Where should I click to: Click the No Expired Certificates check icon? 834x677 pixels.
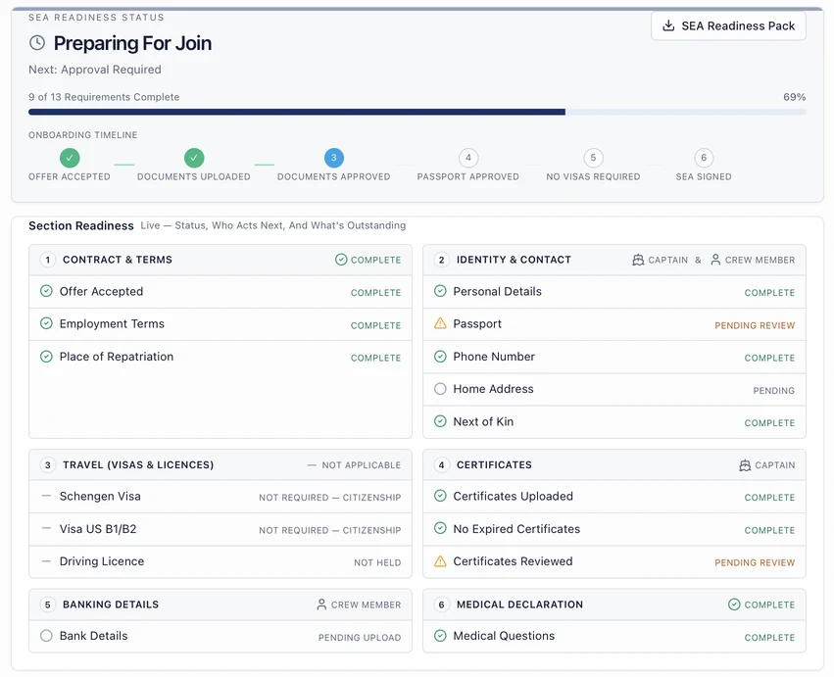[440, 528]
